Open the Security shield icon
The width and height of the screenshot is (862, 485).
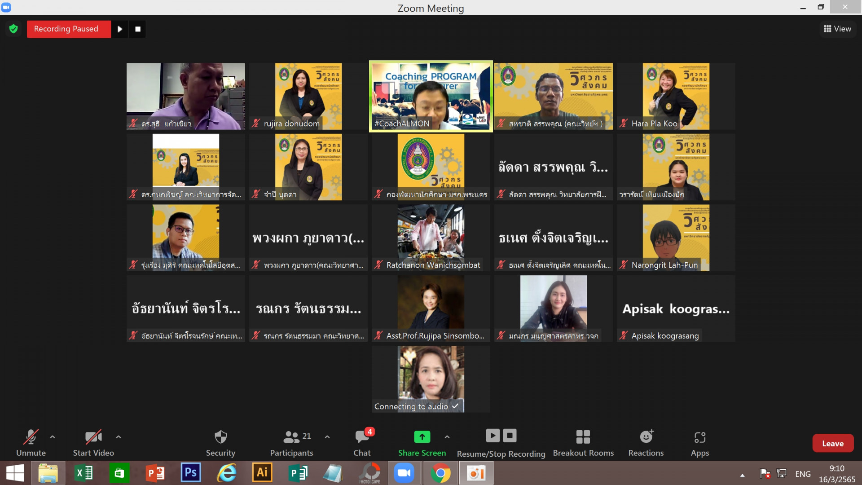[220, 437]
